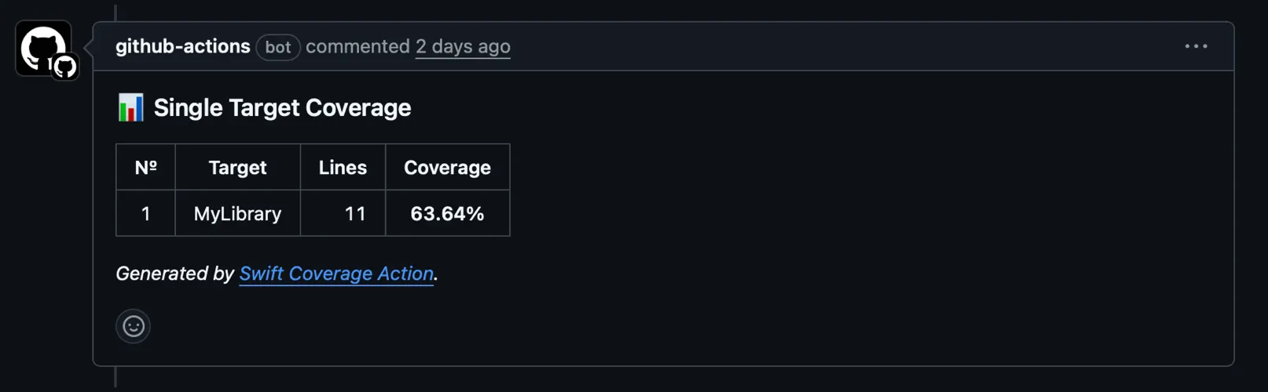Click the row number 1 cell
Screen dimensions: 1268x392
coord(145,213)
